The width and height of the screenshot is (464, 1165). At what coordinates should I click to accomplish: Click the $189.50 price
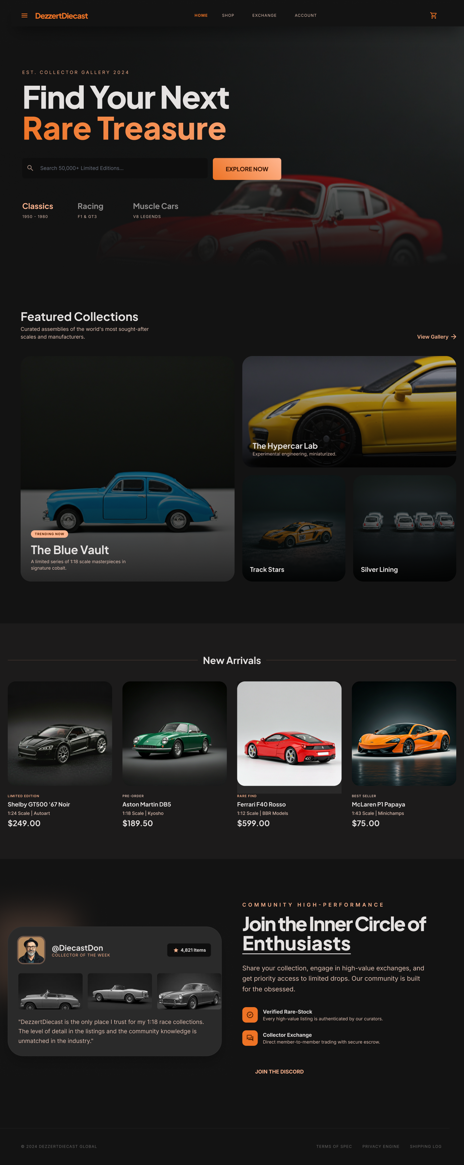(x=137, y=823)
